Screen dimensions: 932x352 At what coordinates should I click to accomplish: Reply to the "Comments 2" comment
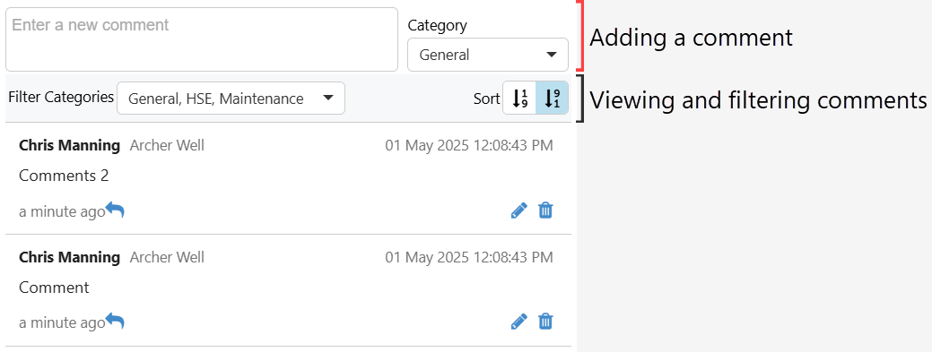coord(115,210)
